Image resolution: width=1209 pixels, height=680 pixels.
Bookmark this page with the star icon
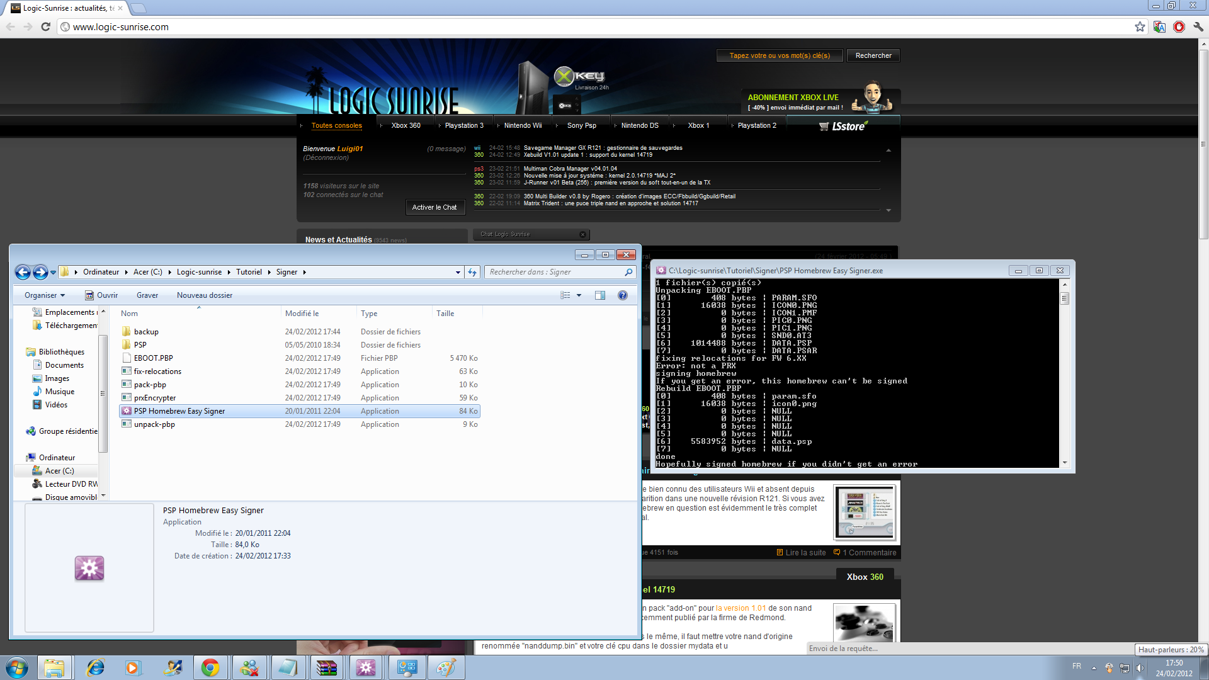pos(1140,26)
